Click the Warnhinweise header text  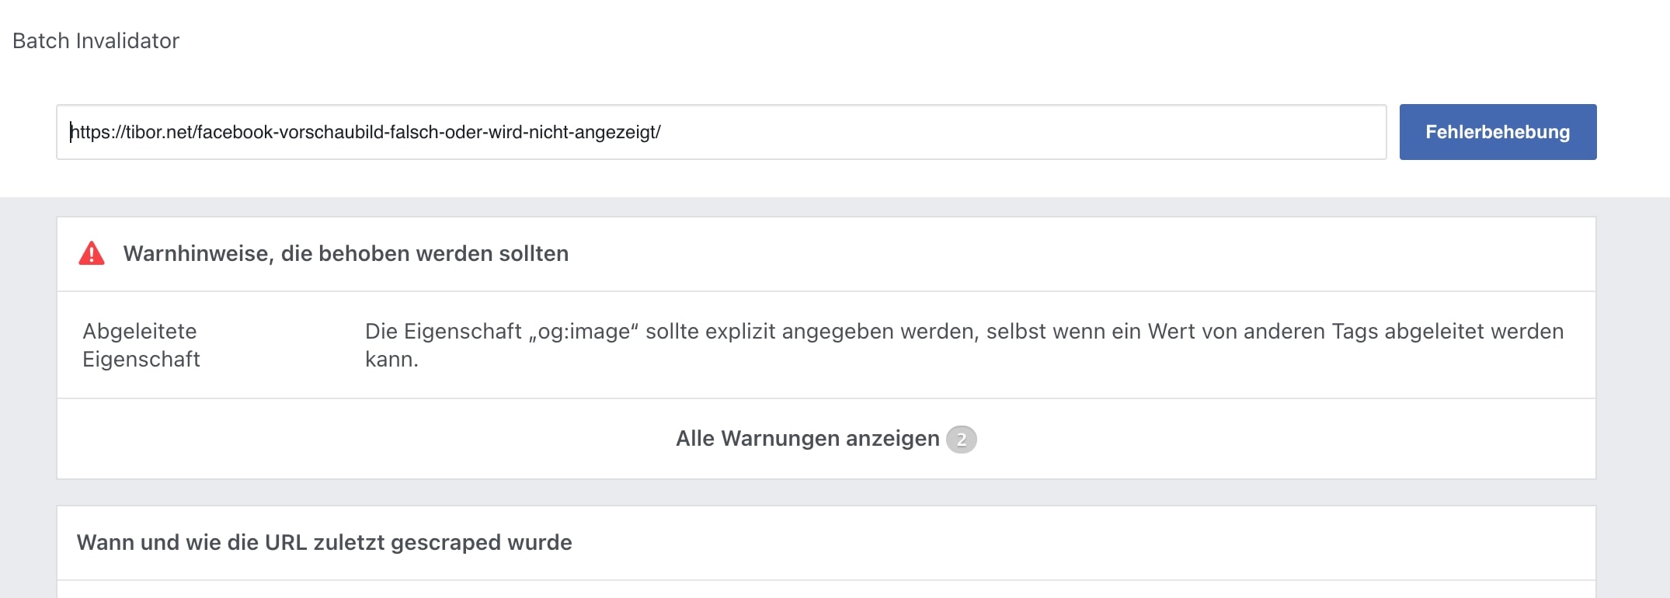(x=346, y=254)
